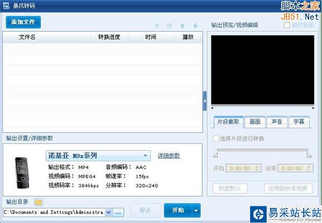Click the trash clear list icon
Screen dimensions: 322x223
pyautogui.click(x=170, y=26)
